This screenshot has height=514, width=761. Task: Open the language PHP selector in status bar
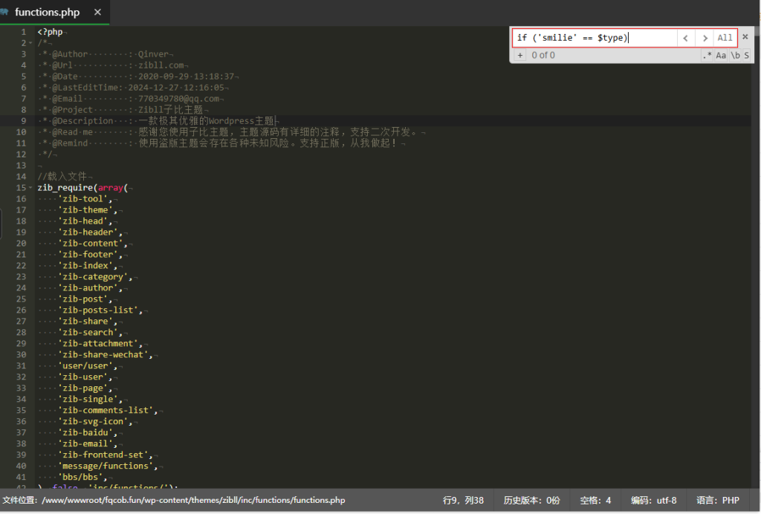[x=716, y=501]
